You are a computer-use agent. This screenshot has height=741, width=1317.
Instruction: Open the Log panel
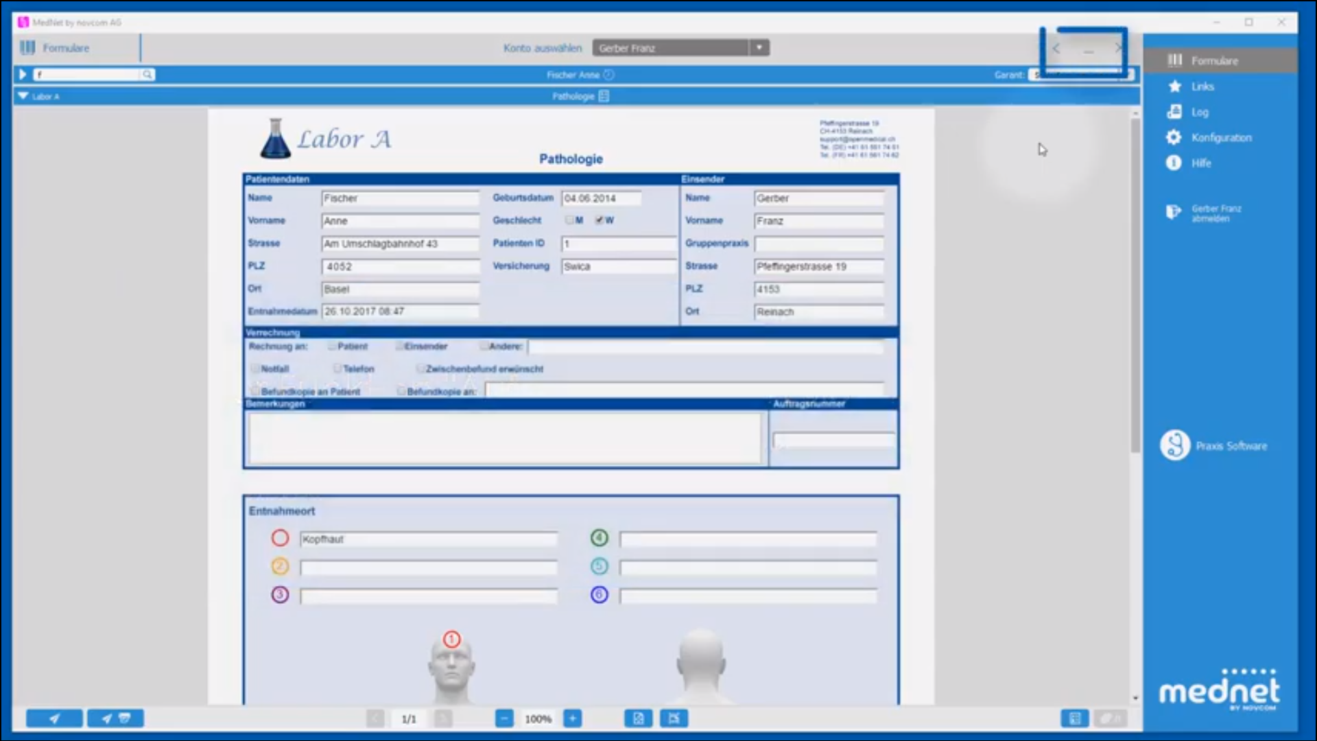click(x=1199, y=112)
